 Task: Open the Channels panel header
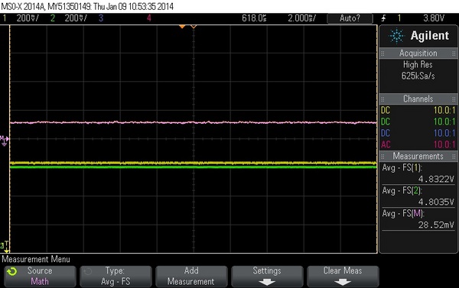[418, 99]
